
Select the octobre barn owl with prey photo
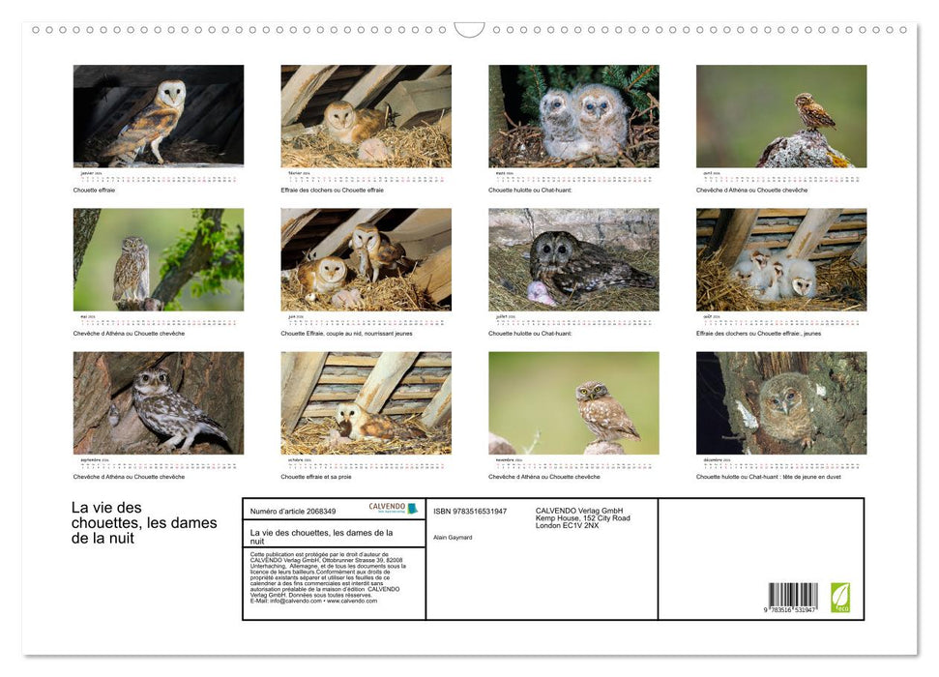tap(366, 402)
